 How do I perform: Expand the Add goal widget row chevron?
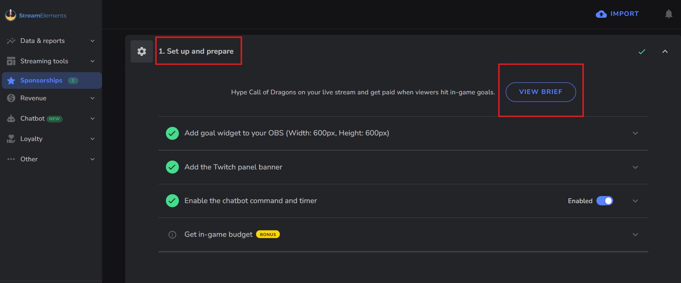point(635,133)
